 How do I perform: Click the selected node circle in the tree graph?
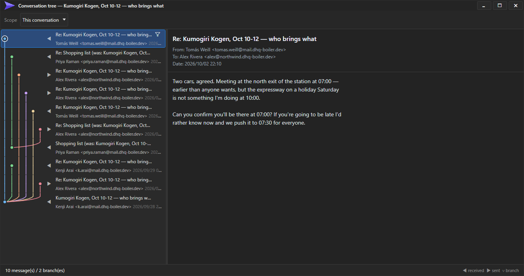coord(5,39)
